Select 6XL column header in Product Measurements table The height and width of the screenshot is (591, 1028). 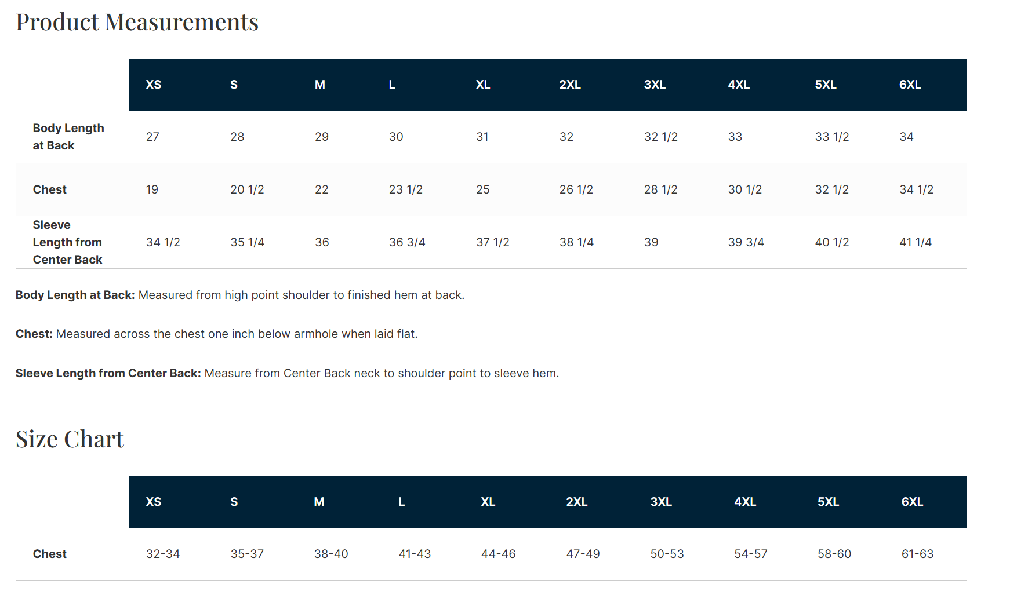pos(910,85)
